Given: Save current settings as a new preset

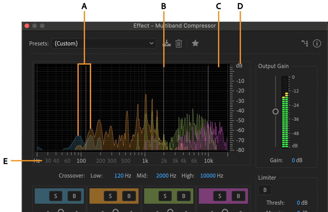Looking at the screenshot, I should point(167,43).
